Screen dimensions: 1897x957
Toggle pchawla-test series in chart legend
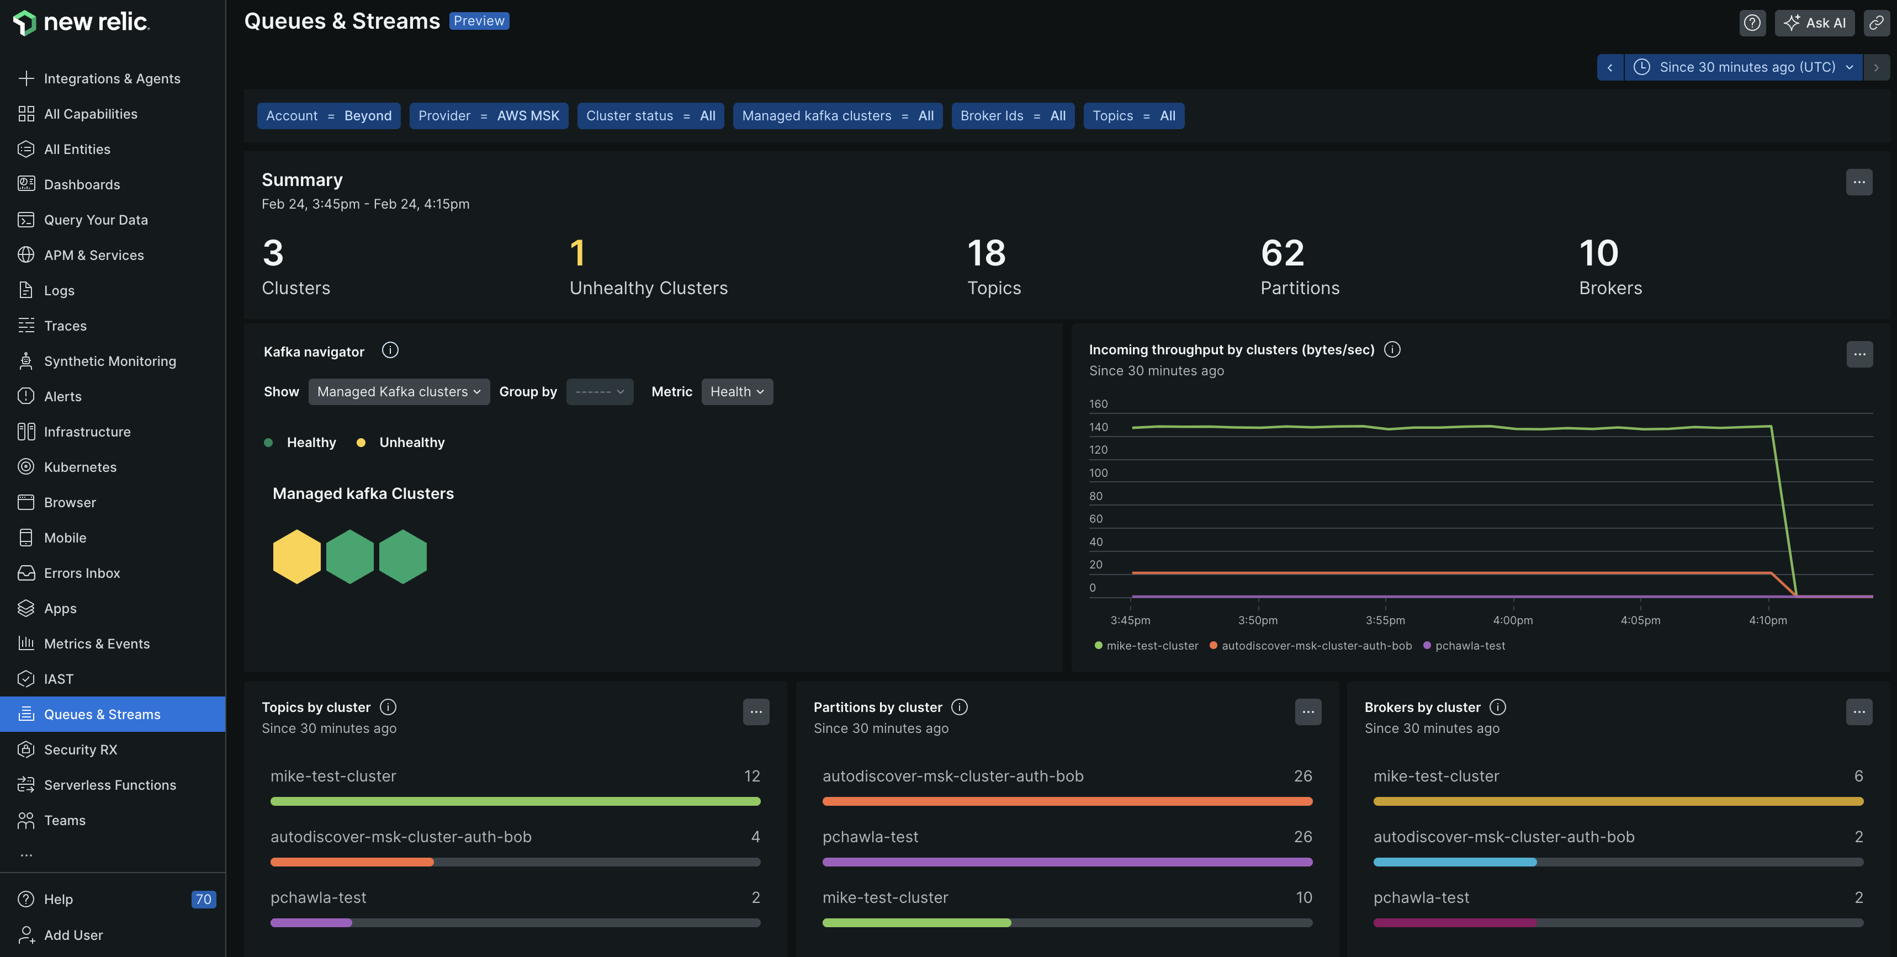click(1469, 646)
